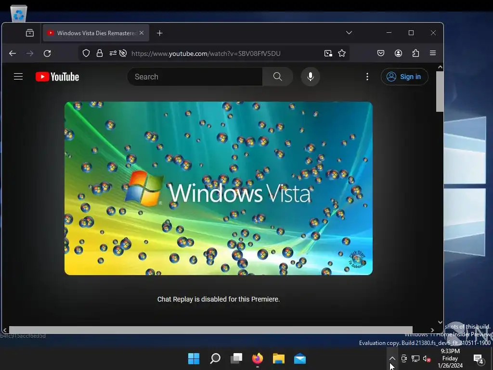Open muted volume tray icon
Screen dimensions: 493x370
click(x=427, y=358)
